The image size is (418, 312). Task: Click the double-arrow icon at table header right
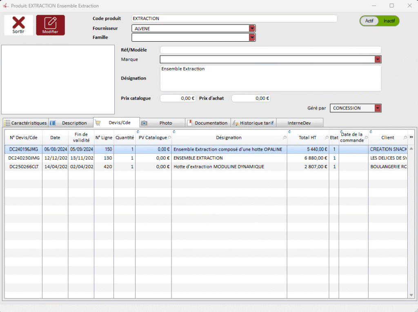[x=411, y=137]
